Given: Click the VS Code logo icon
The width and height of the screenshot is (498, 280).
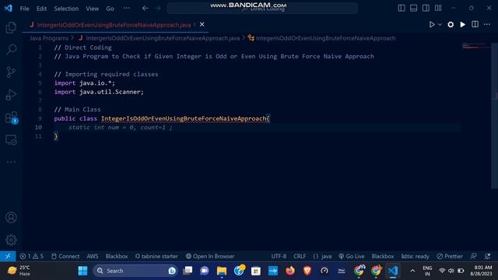Looking at the screenshot, I should click(x=9, y=9).
